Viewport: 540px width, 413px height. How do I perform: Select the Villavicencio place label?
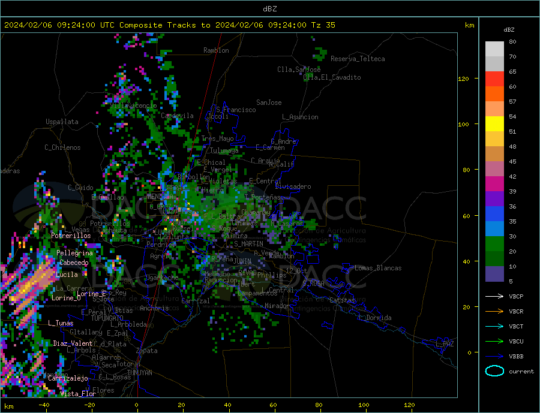[133, 105]
